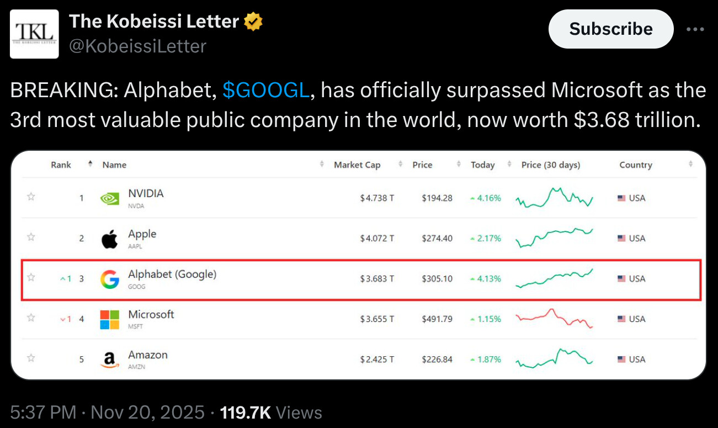The image size is (718, 428).
Task: Open the three-dot more options menu
Action: click(695, 29)
